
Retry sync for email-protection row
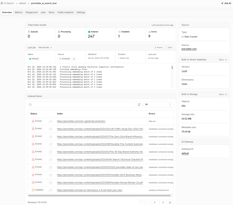coord(51,121)
